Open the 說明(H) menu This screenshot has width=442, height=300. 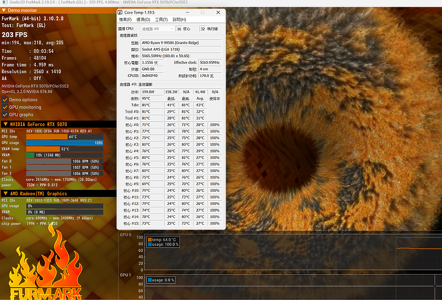click(x=178, y=19)
